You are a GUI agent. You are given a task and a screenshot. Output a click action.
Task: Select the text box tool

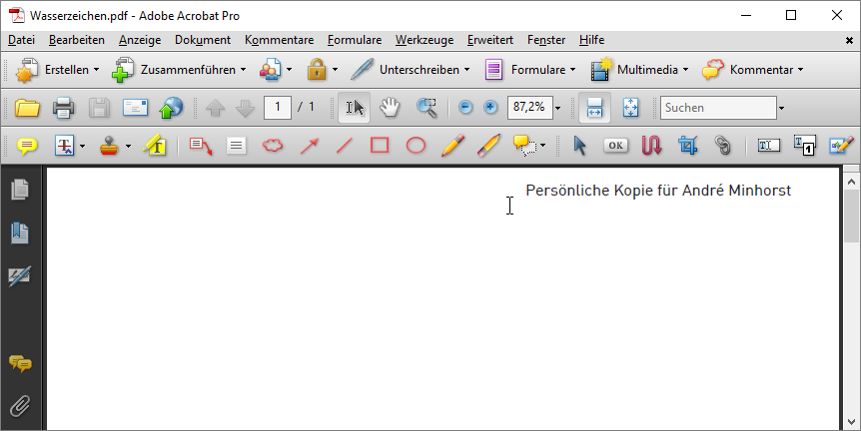click(x=236, y=146)
